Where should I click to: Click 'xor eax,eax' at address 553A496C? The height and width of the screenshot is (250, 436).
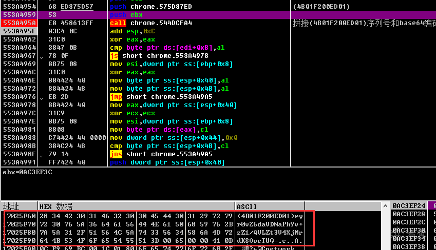coord(132,72)
